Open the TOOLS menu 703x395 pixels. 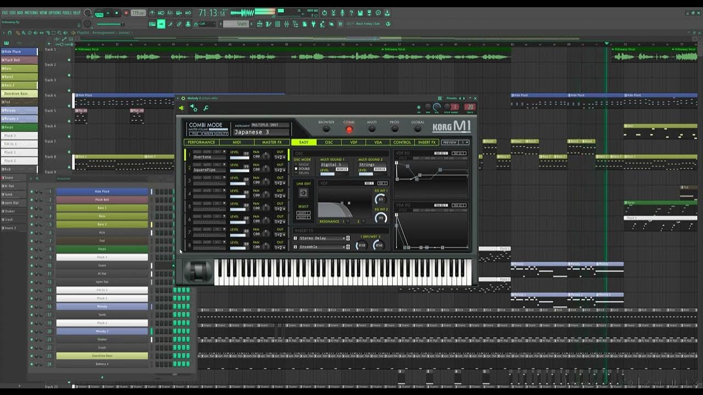(x=67, y=13)
